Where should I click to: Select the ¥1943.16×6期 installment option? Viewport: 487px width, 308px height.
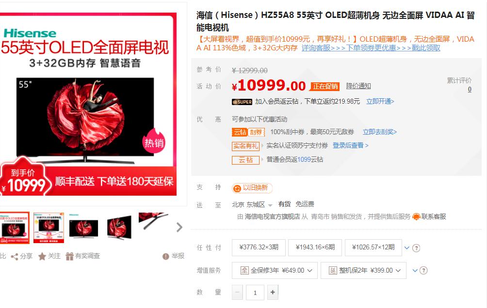(315, 247)
